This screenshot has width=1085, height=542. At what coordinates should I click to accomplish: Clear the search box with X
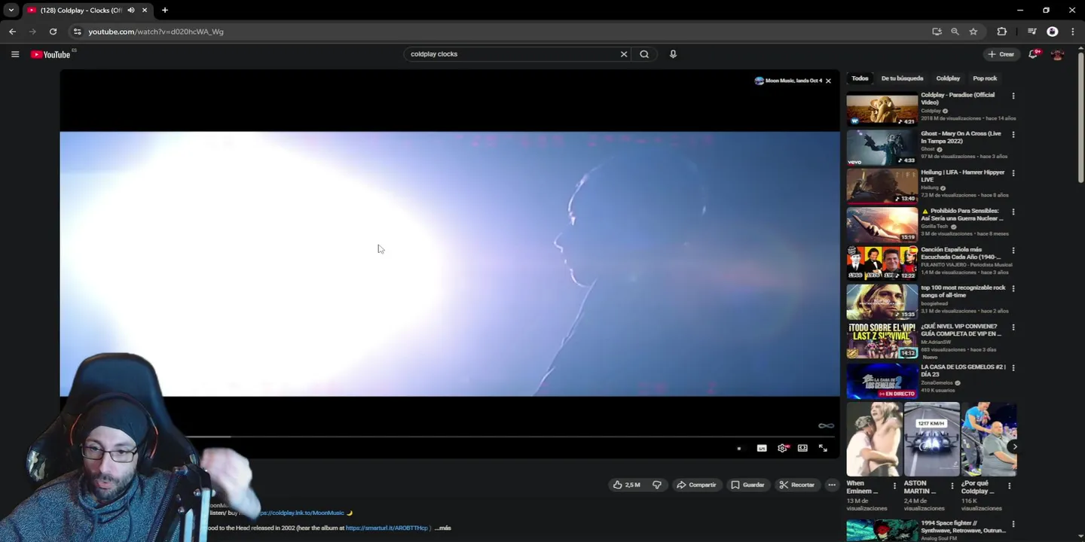[624, 54]
